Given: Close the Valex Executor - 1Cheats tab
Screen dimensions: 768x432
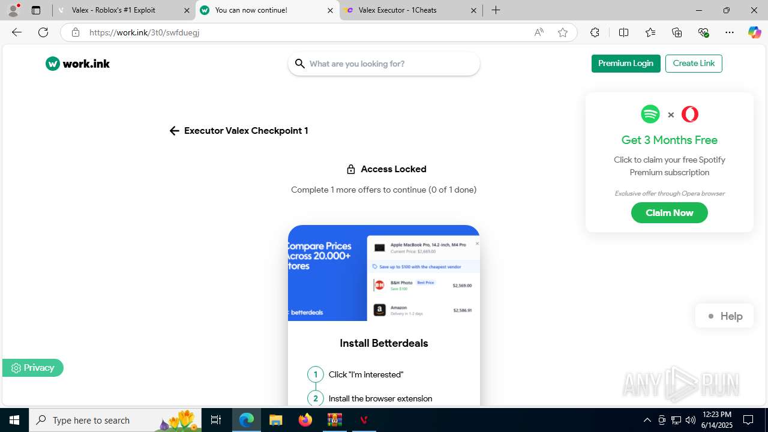Looking at the screenshot, I should click(473, 10).
